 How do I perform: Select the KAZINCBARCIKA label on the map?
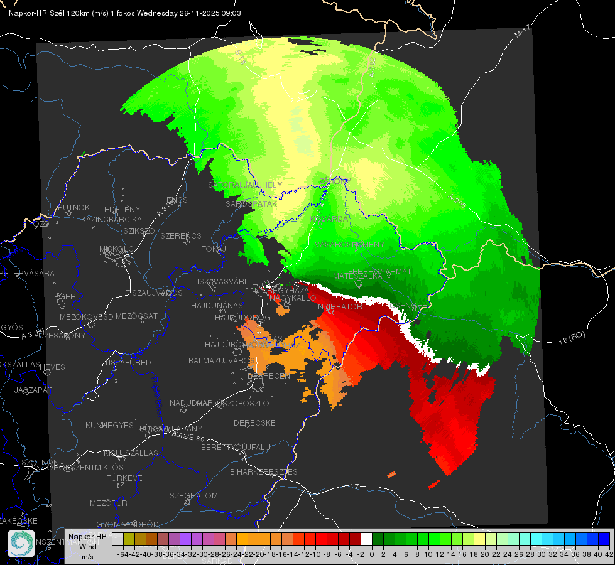[x=111, y=219]
